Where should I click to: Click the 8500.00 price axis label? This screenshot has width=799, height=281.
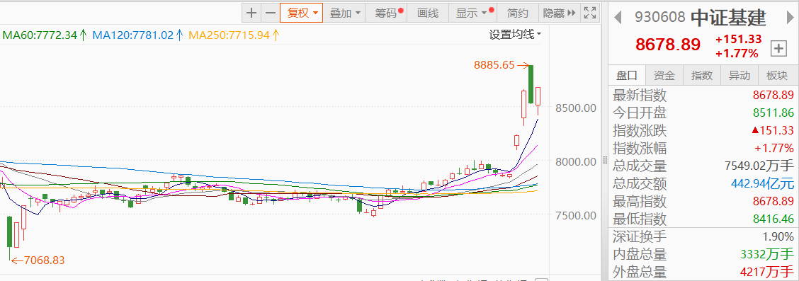(576, 108)
